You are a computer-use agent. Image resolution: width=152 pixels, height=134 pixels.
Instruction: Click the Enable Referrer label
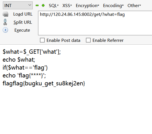[108, 40]
